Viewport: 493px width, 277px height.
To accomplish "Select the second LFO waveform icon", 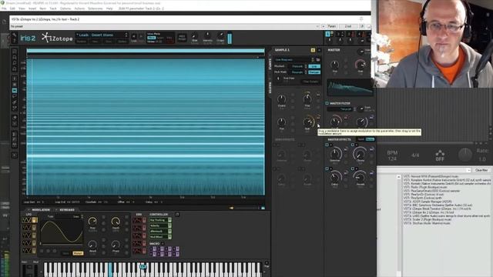I will point(26,228).
